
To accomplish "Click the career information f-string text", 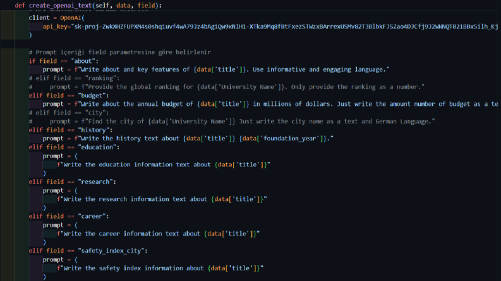I will pyautogui.click(x=158, y=234).
